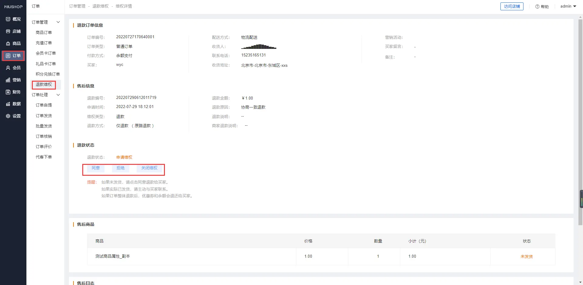Select 商品订单 in the submenu
This screenshot has width=583, height=285.
pos(44,32)
